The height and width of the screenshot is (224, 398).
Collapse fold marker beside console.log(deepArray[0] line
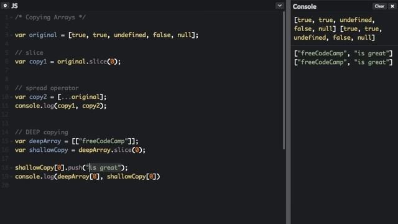(x=11, y=177)
